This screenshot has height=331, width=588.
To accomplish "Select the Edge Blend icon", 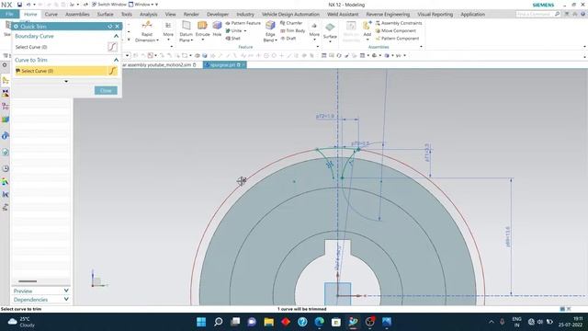I will pyautogui.click(x=270, y=25).
